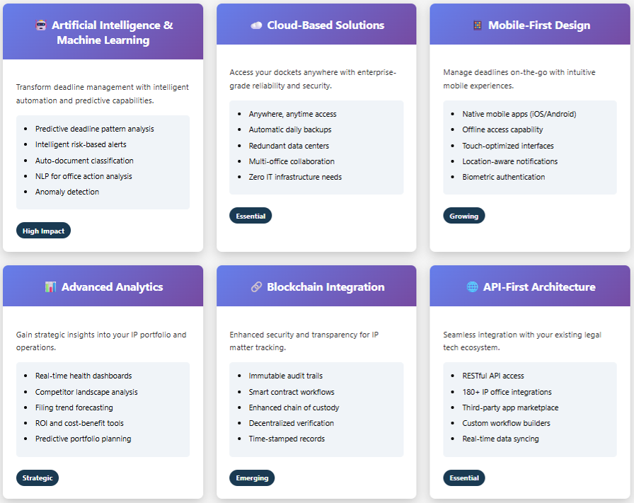The image size is (634, 503).
Task: Click the globe icon beside API-First Architecture
Action: click(472, 287)
